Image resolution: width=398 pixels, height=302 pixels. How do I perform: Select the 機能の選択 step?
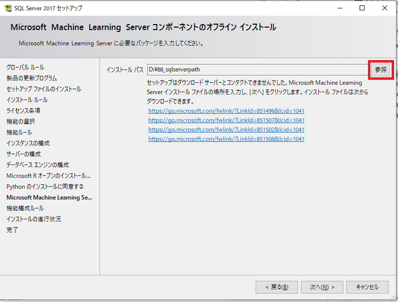point(21,122)
